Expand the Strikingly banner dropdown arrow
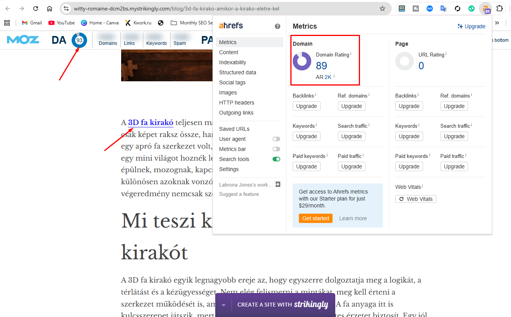Screen dimensions: 511x317 (x=223, y=305)
